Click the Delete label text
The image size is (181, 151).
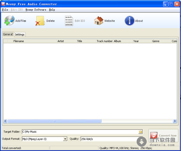50,21
